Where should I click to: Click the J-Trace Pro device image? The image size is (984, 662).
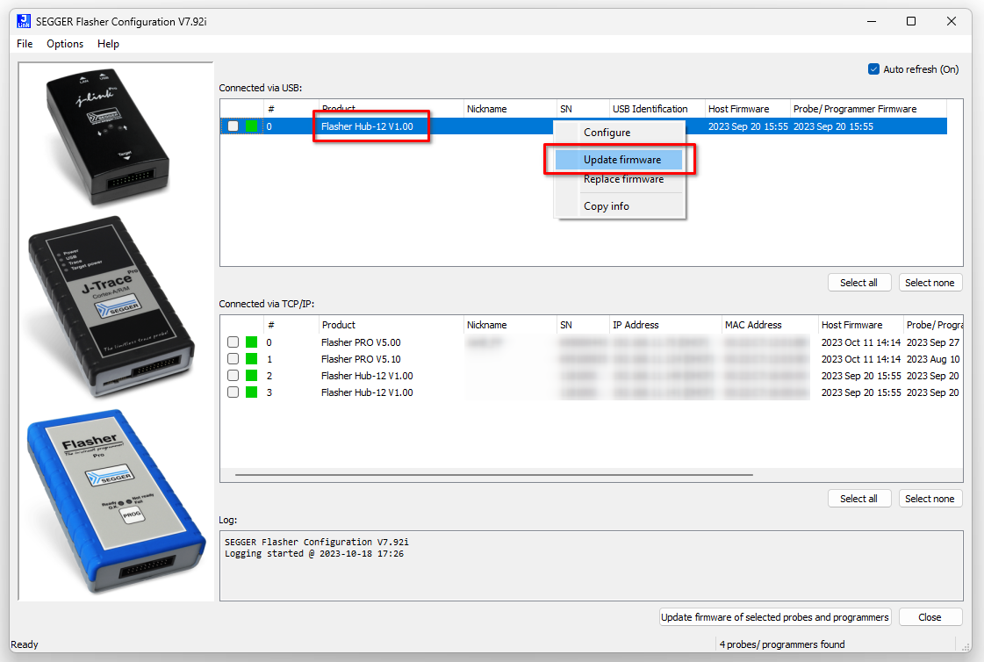[x=110, y=303]
